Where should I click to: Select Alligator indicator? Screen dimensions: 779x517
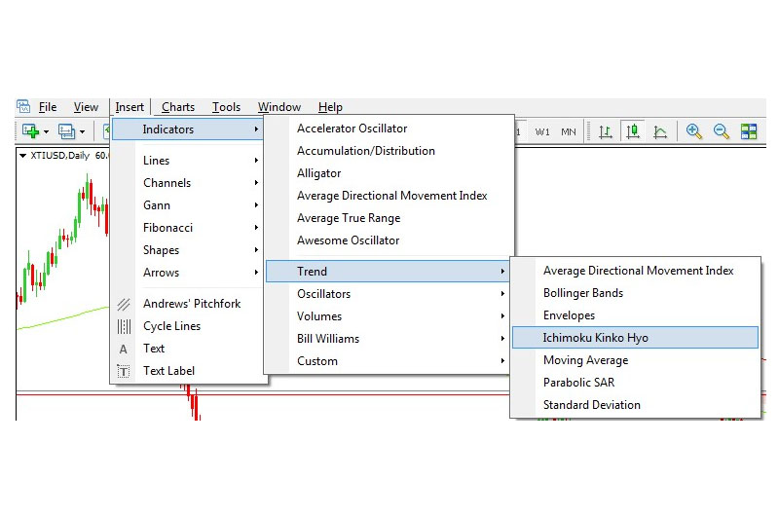coord(389,173)
